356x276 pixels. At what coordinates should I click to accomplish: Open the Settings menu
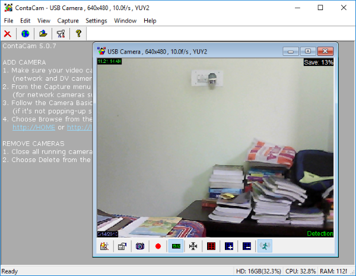pos(96,21)
